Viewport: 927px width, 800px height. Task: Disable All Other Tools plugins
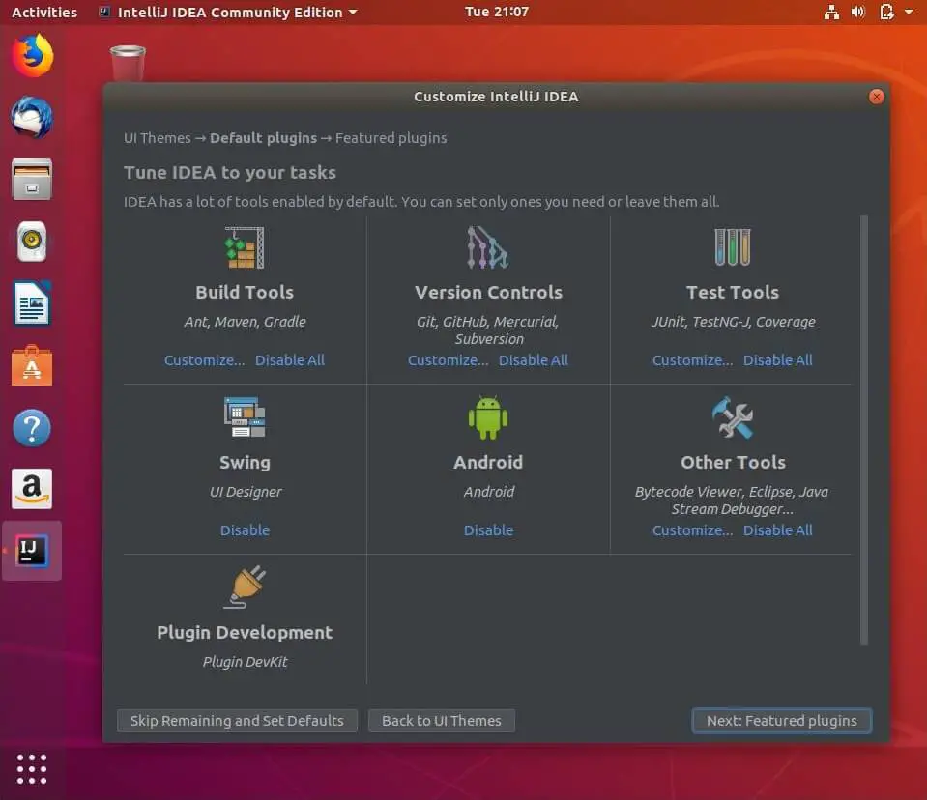pos(777,530)
